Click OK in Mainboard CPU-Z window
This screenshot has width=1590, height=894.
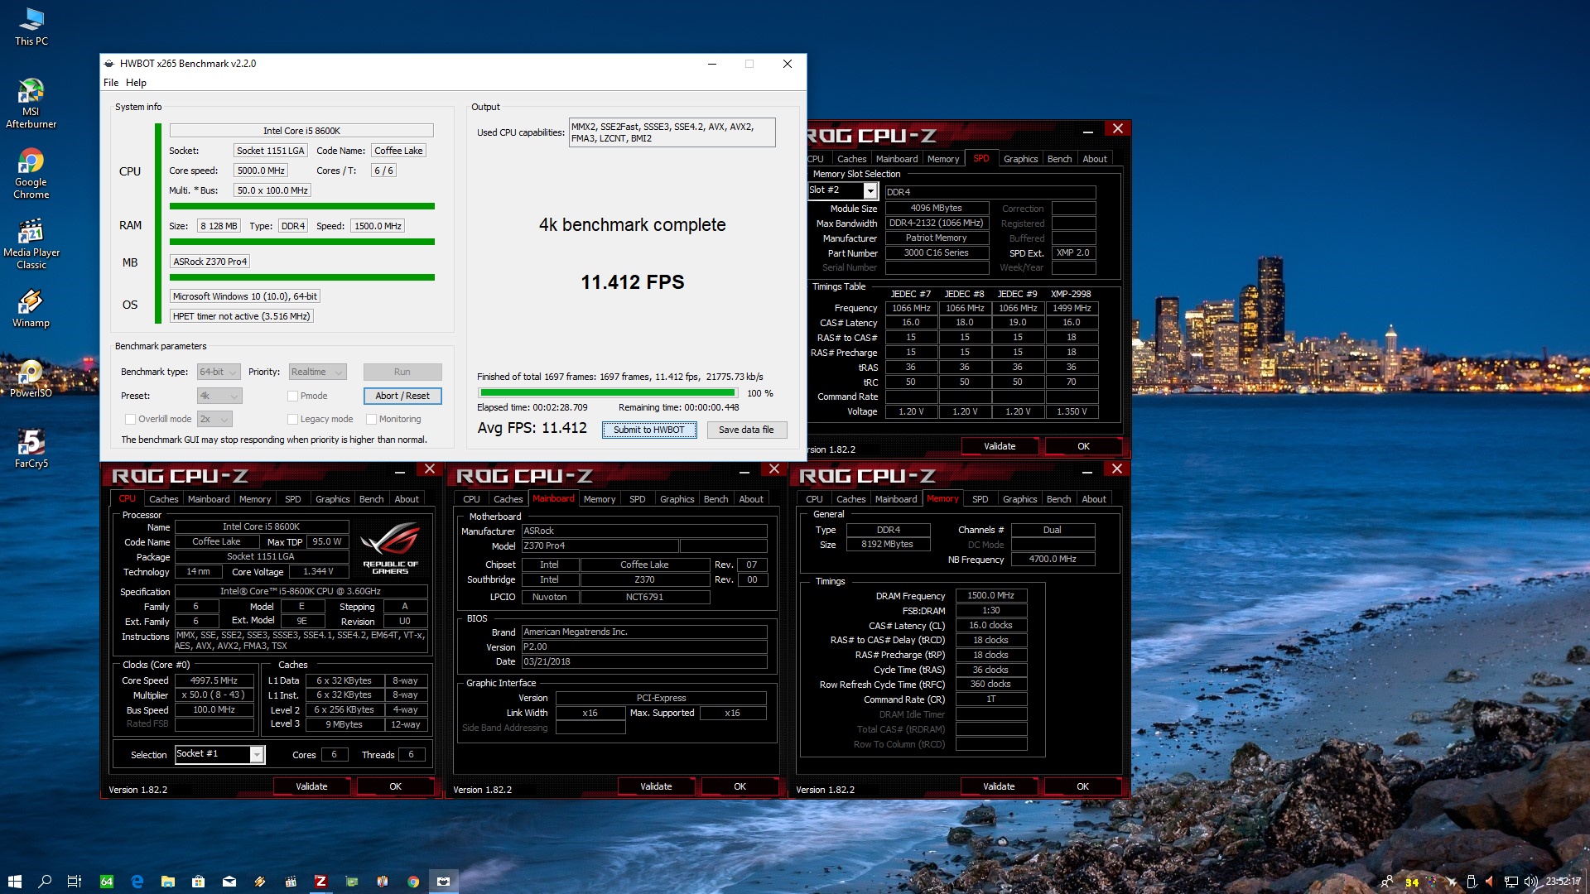(x=740, y=786)
